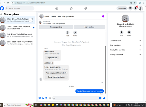Mute the conversation with bell icon
Viewport: 146px width, 107px height.
click(121, 32)
